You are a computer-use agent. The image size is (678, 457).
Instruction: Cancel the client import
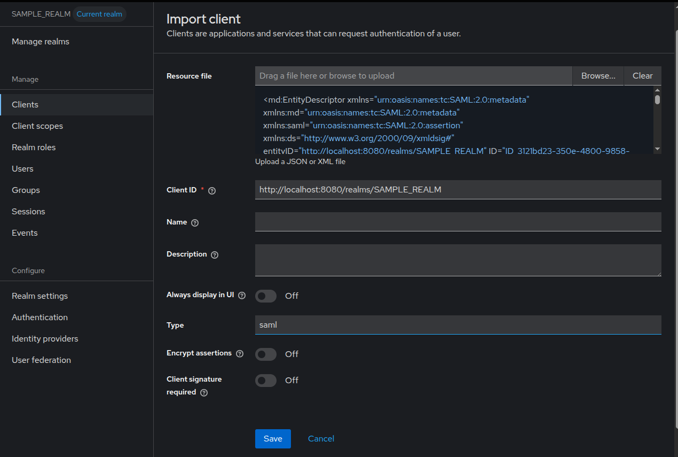coord(321,439)
